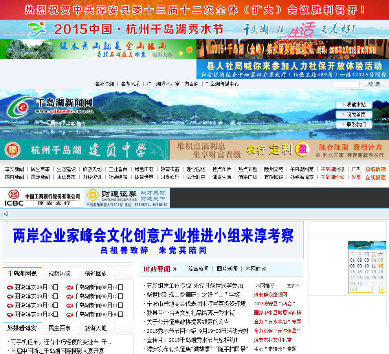Open 千岛湖网视 red navigation link
This screenshot has width=389, height=354.
[x=333, y=169]
